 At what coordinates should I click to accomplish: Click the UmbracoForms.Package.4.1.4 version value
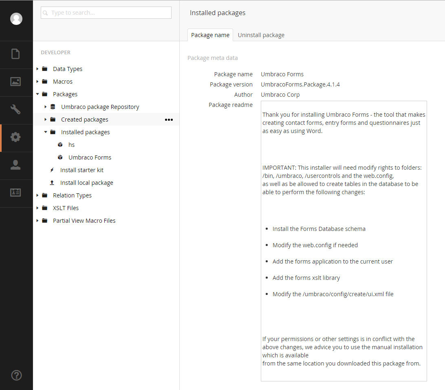coord(300,84)
